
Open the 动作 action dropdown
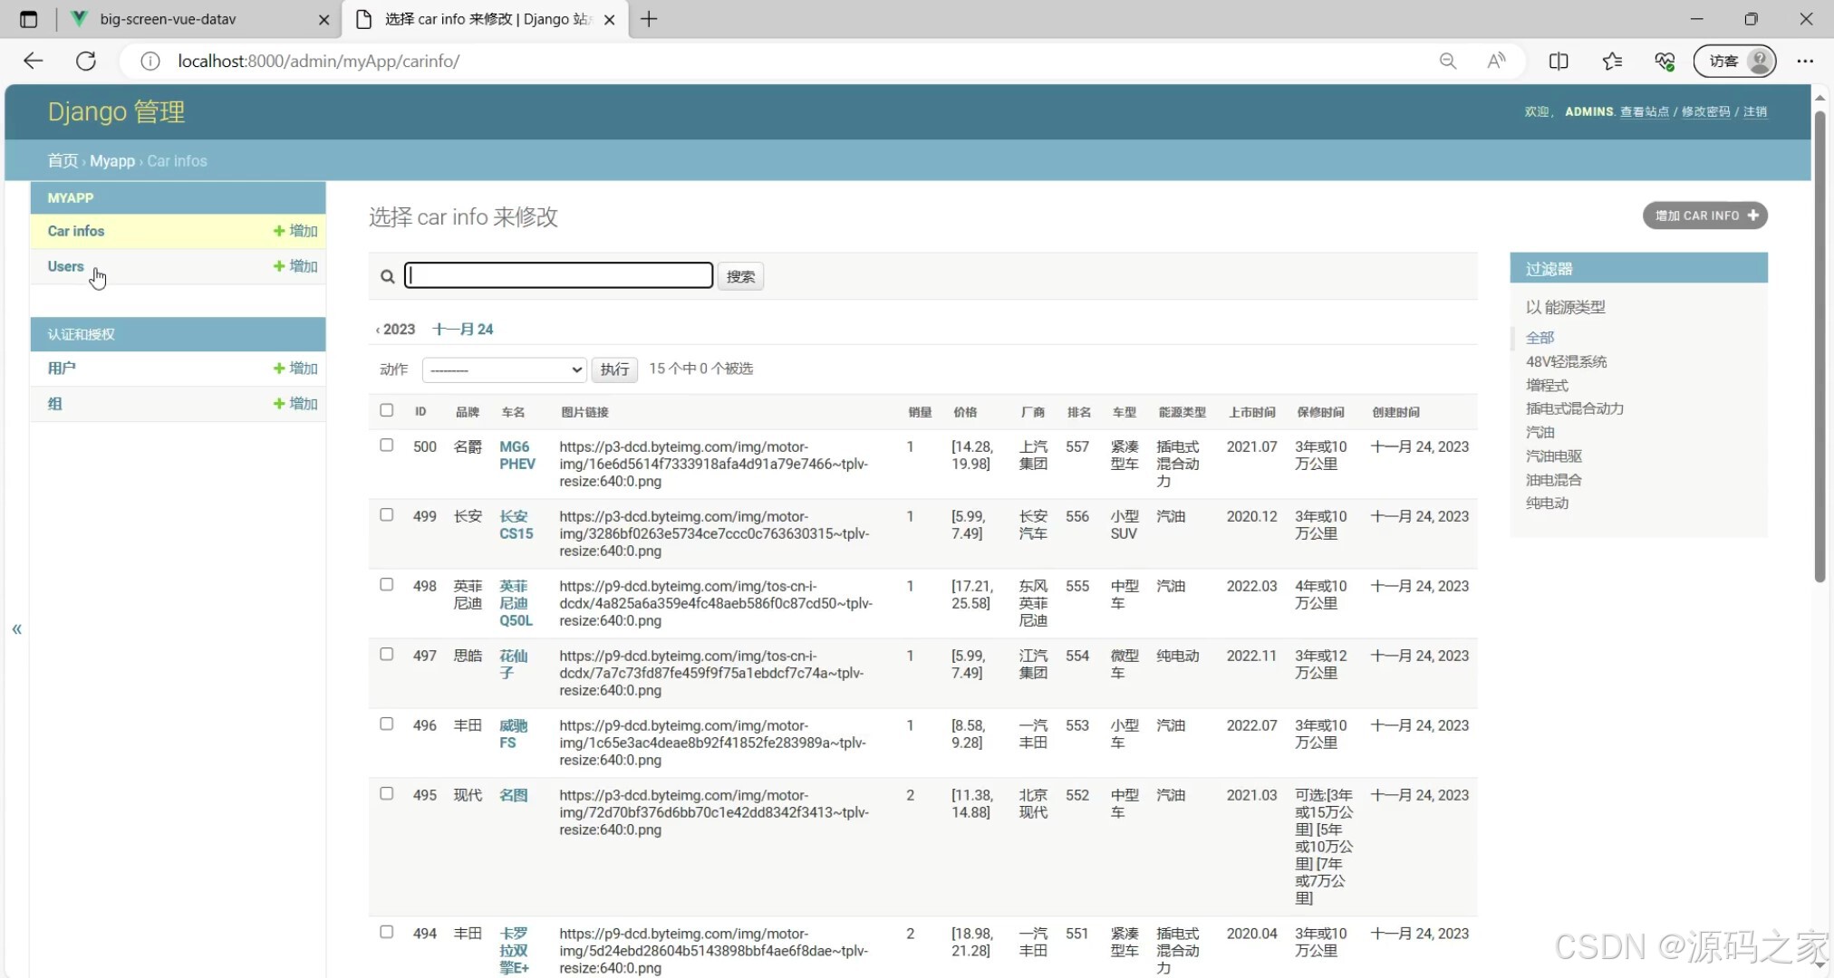[505, 369]
